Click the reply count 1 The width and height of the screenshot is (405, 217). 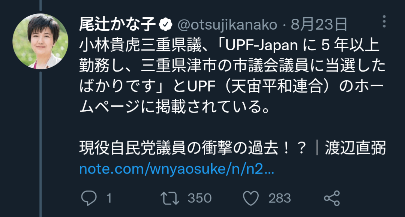(x=109, y=198)
